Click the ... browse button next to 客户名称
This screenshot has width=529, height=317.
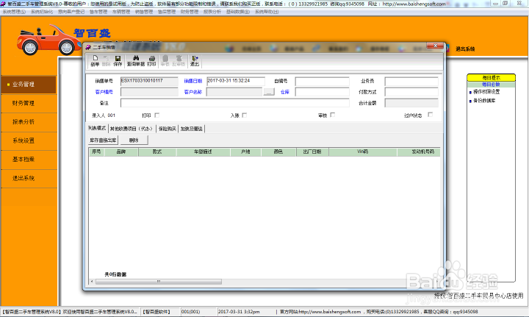(x=269, y=92)
